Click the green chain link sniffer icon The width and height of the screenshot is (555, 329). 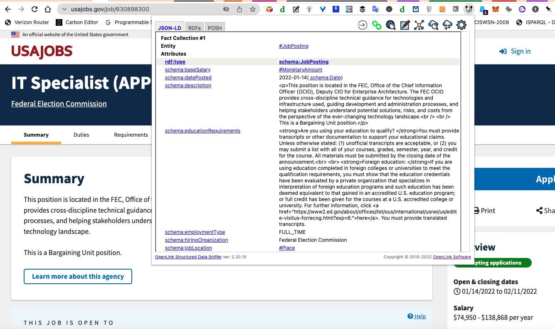377,25
